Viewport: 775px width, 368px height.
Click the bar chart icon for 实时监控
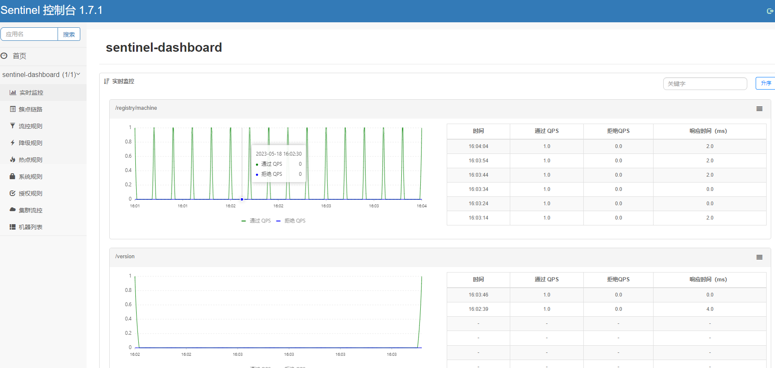[x=13, y=93]
